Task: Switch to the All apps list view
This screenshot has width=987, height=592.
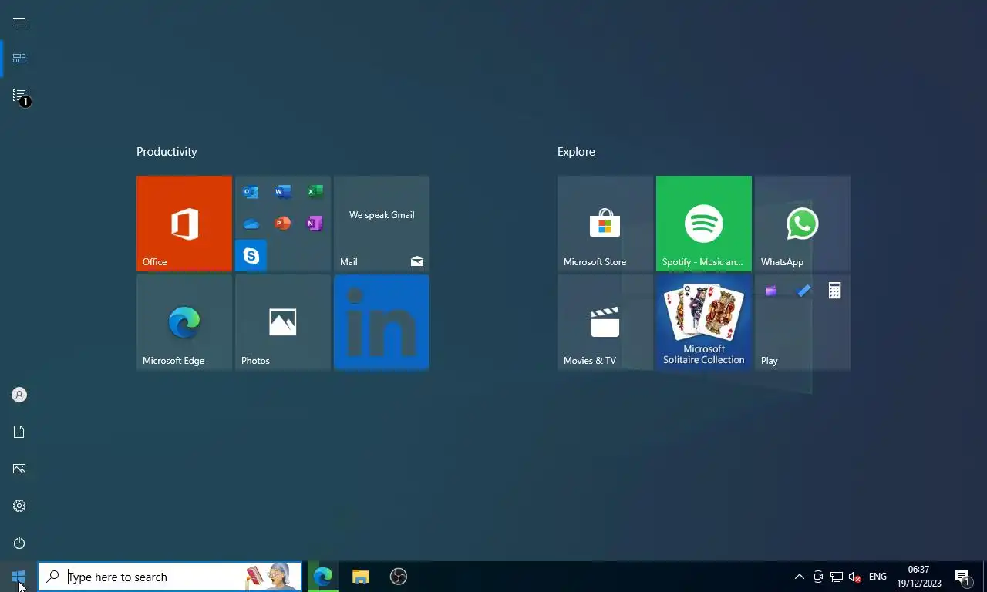Action: click(x=19, y=96)
